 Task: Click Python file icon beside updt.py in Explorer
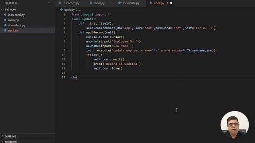click(5, 30)
